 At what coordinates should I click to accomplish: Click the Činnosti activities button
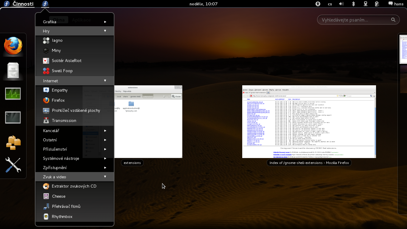point(18,4)
